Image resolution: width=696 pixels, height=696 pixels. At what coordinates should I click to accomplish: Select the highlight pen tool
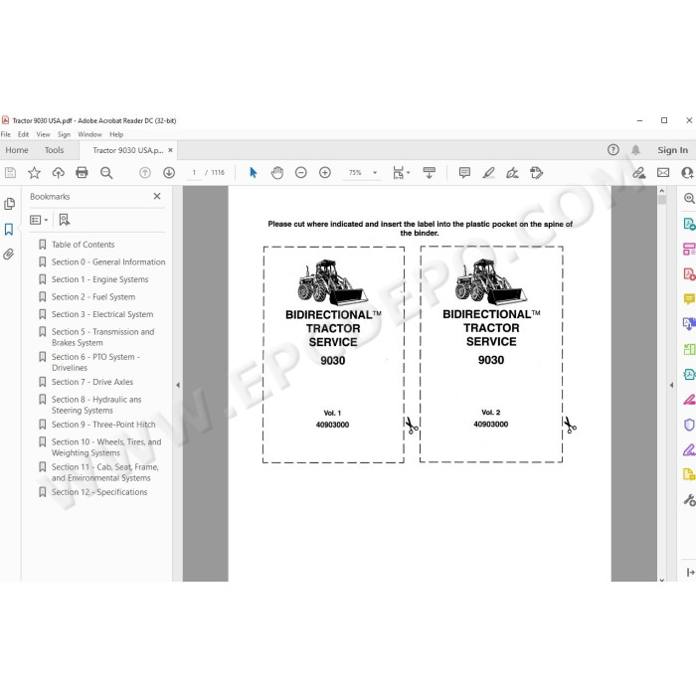tap(488, 172)
